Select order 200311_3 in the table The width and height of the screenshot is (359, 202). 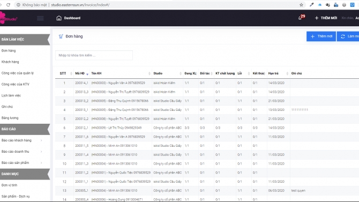point(81,164)
